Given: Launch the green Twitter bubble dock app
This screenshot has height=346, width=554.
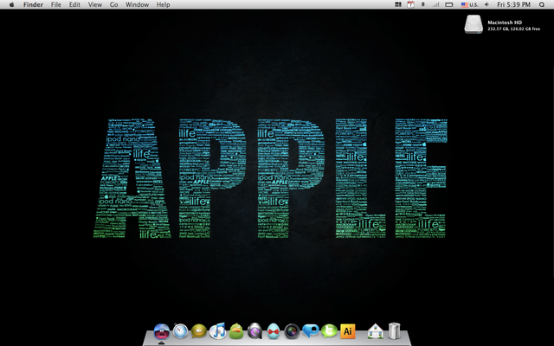Looking at the screenshot, I should (x=330, y=330).
